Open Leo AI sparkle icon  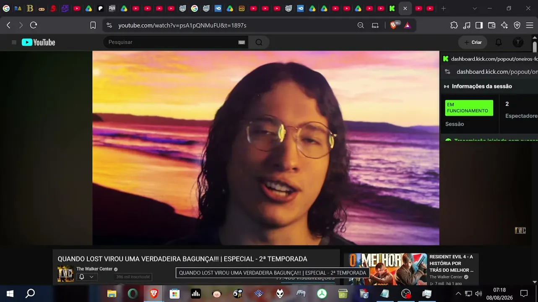pos(504,25)
